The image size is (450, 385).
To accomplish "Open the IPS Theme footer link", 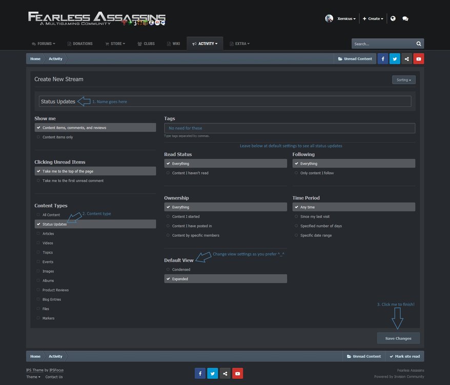I will (35, 370).
